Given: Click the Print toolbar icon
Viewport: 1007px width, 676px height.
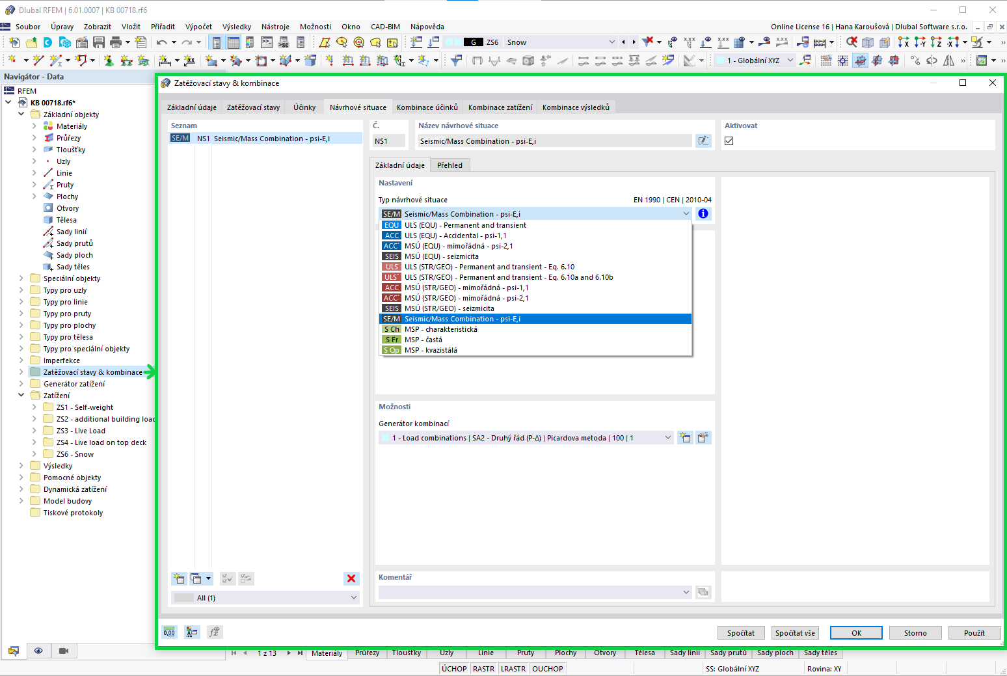Looking at the screenshot, I should click(x=116, y=42).
